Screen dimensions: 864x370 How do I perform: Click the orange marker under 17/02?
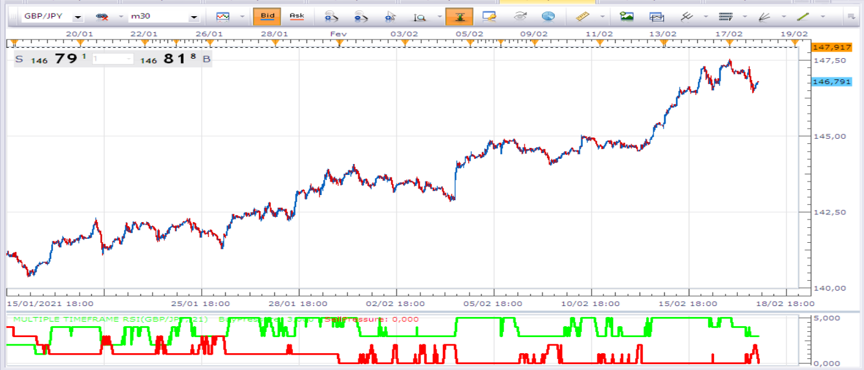click(729, 43)
